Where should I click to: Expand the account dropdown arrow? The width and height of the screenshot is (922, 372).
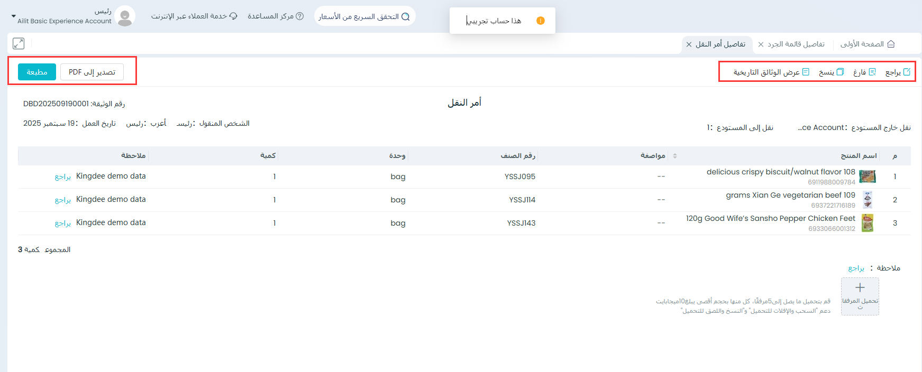pyautogui.click(x=14, y=16)
